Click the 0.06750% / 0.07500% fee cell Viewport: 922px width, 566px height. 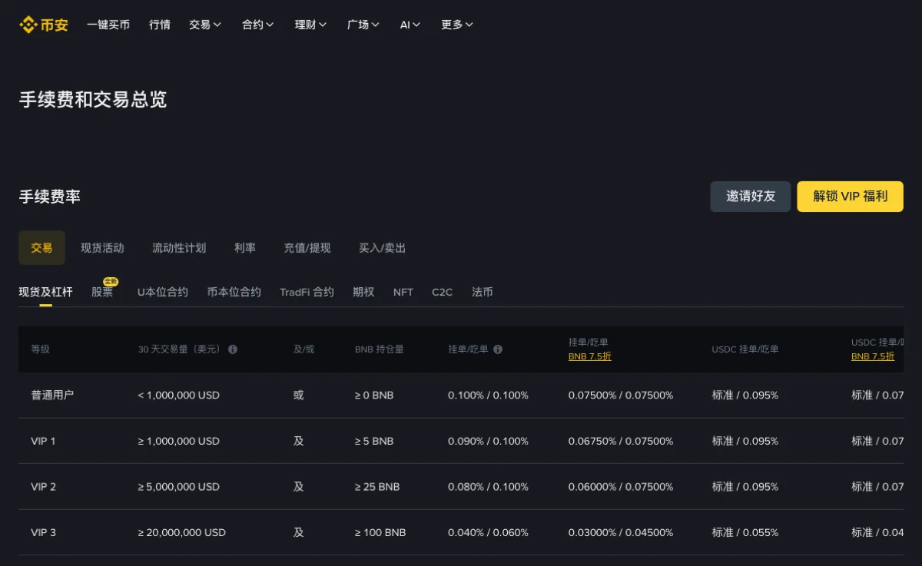(621, 441)
